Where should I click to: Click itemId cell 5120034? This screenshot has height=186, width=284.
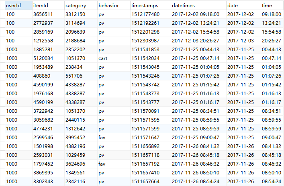(48, 58)
